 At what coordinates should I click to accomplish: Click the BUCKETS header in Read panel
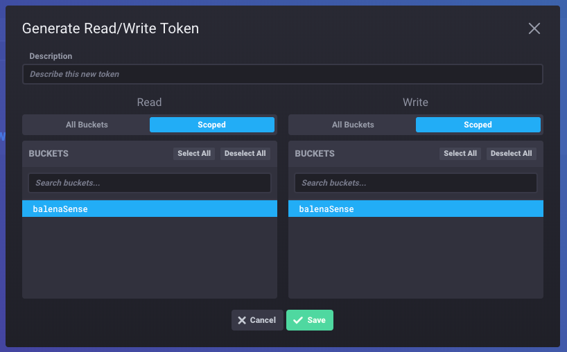49,153
